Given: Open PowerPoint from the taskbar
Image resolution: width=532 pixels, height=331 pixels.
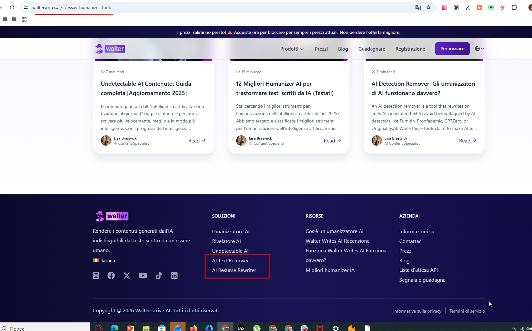Looking at the screenshot, I should tap(130, 328).
